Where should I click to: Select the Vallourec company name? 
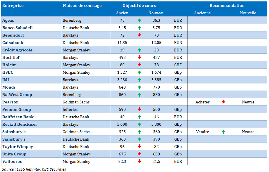pyautogui.click(x=12, y=162)
